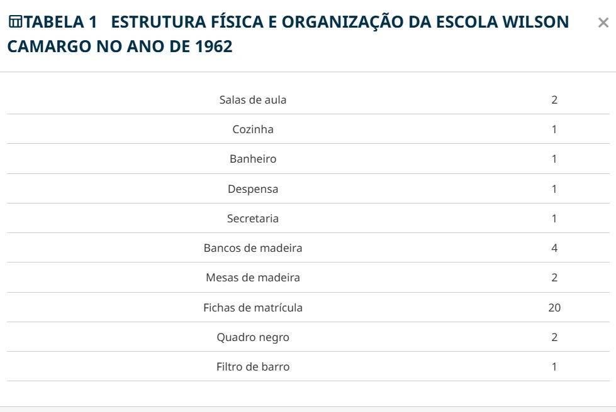616x412 pixels.
Task: Click the Quadro negro label
Action: [252, 337]
